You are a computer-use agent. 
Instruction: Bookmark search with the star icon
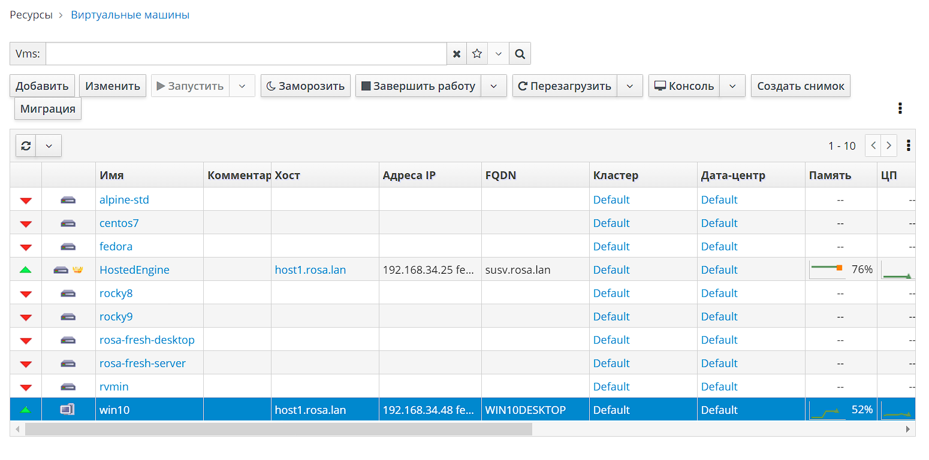coord(477,54)
